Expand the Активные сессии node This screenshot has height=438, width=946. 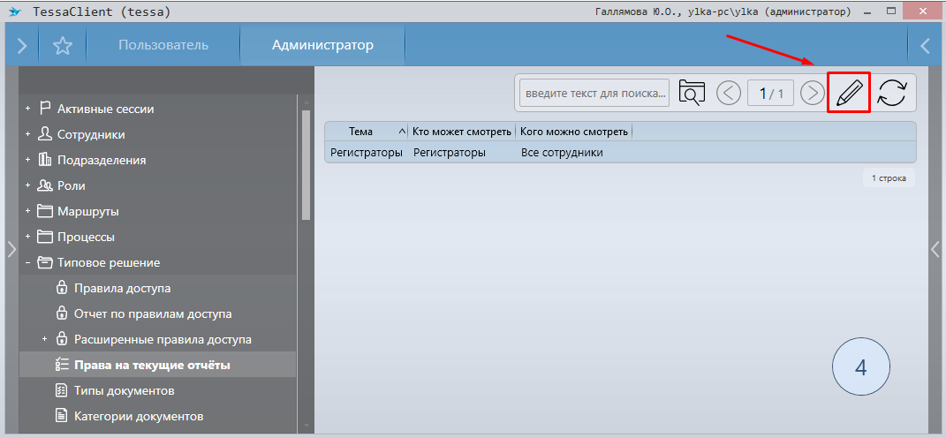[27, 109]
